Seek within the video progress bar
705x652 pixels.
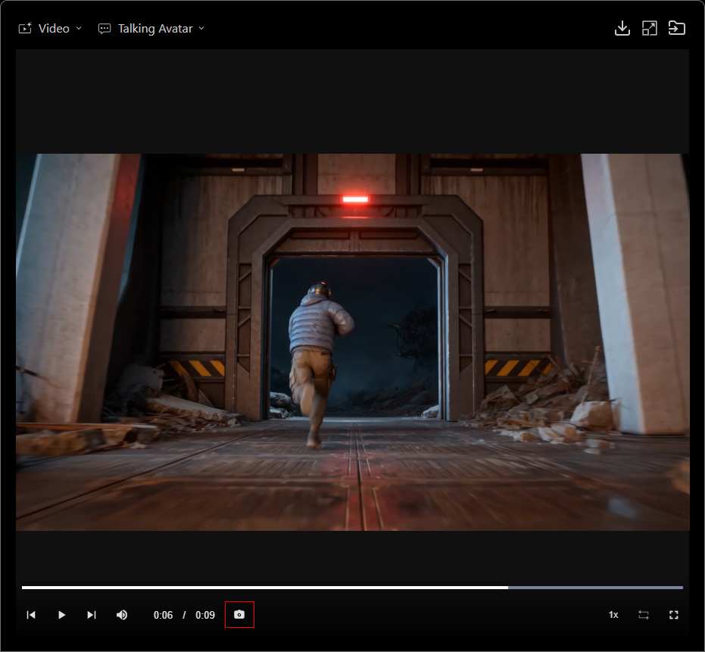pyautogui.click(x=353, y=587)
